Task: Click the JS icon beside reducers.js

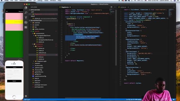Action: click(x=37, y=53)
